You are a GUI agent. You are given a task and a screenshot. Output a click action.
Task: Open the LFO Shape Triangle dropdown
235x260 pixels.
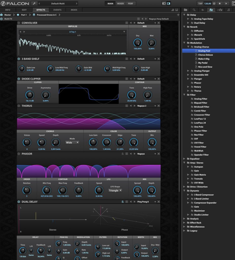115,190
